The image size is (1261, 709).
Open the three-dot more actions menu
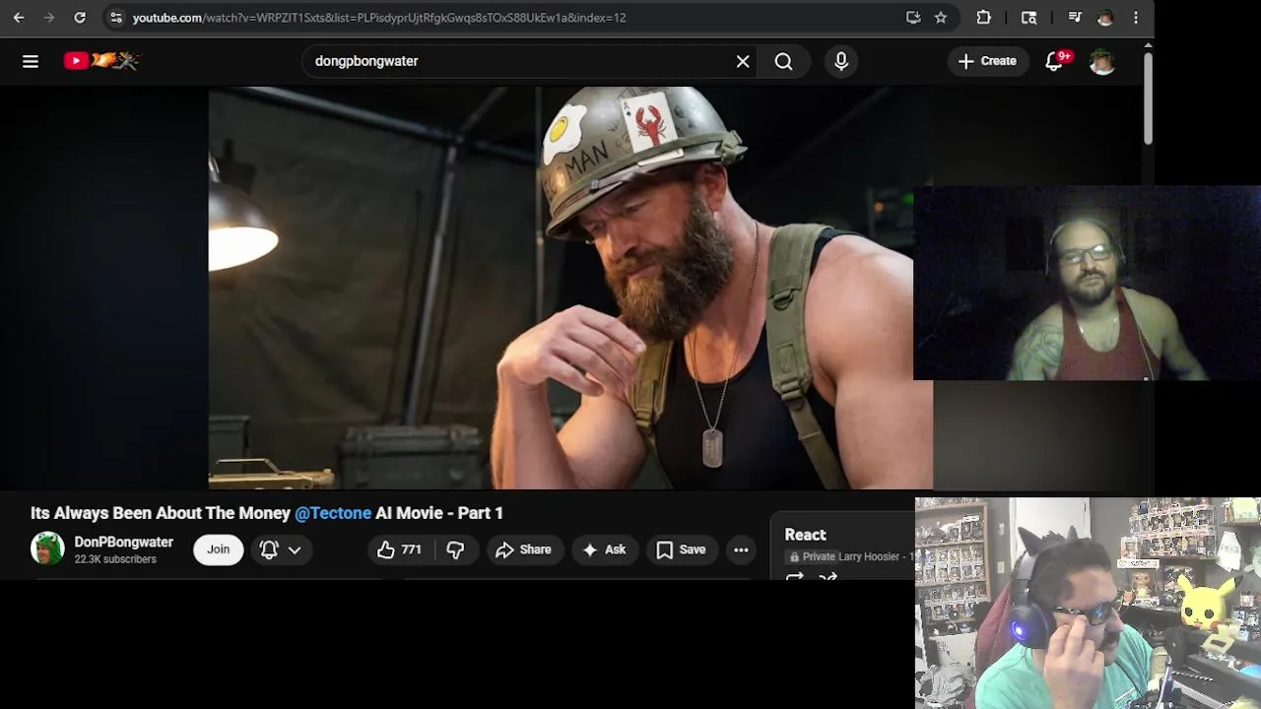pos(741,549)
